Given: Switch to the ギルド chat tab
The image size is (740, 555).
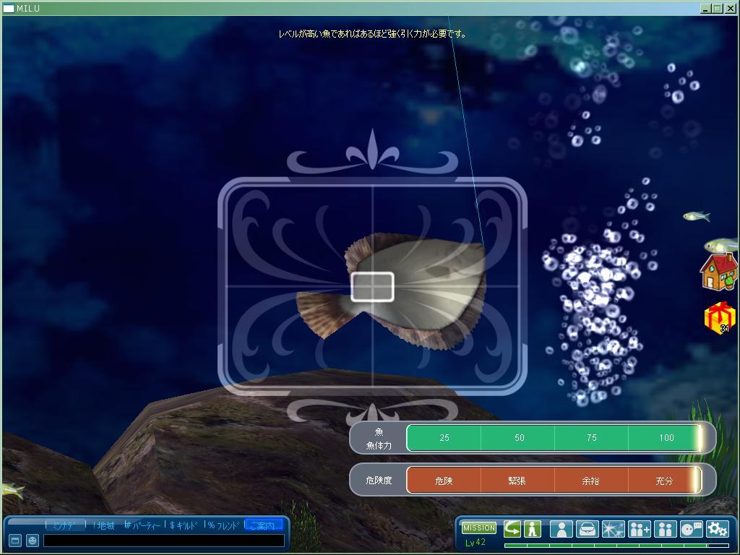Looking at the screenshot, I should click(x=184, y=525).
